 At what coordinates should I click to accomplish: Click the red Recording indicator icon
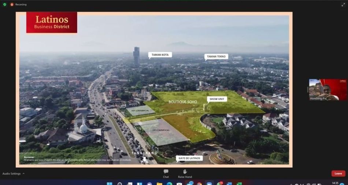point(12,4)
